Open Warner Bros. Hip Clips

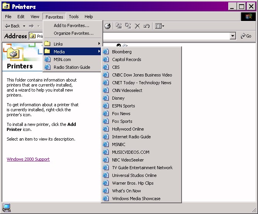tap(141, 183)
